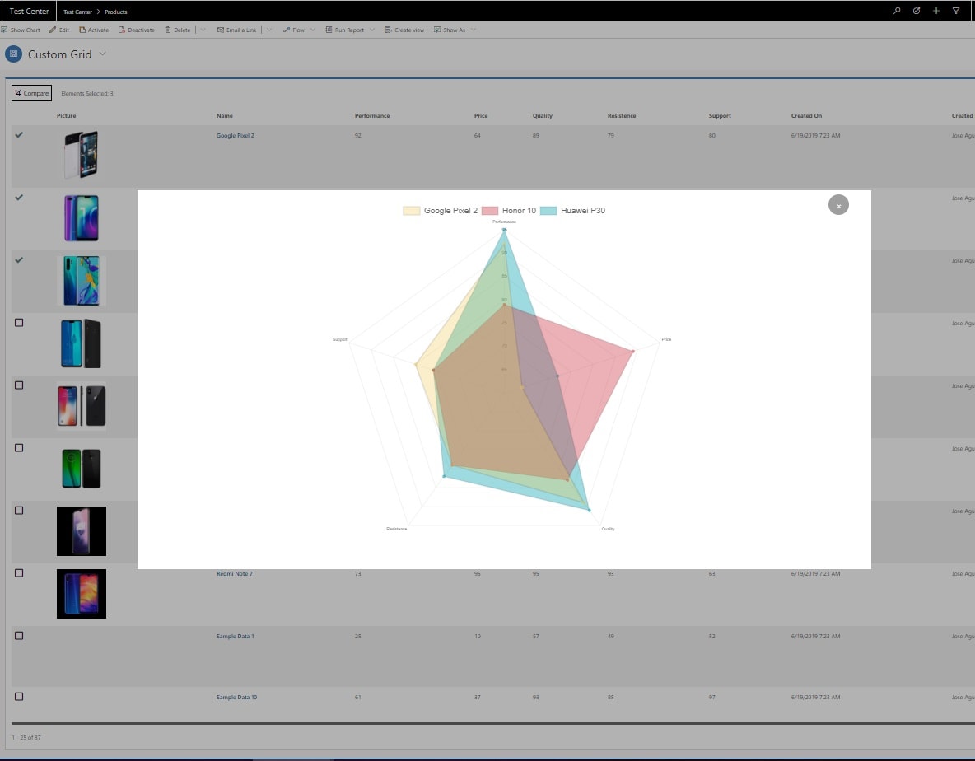Click Email a Link command
This screenshot has height=761, width=975.
click(x=236, y=30)
